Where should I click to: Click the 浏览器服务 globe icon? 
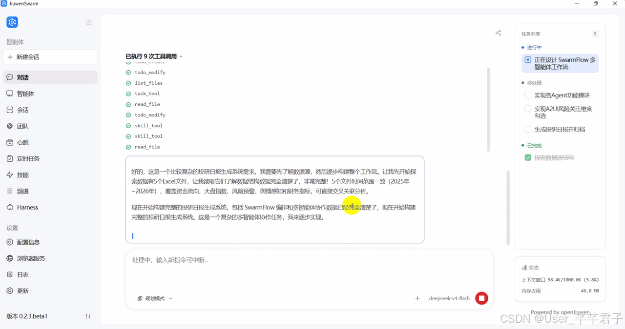click(10, 258)
